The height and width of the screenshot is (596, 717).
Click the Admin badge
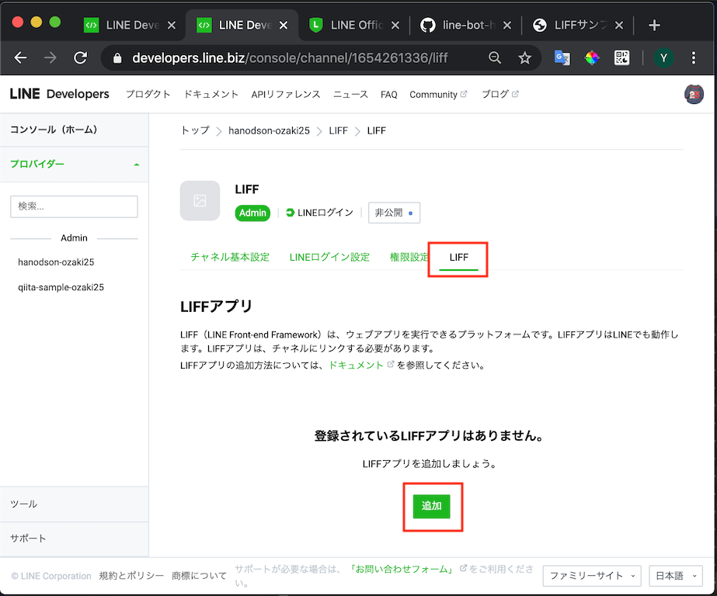coord(252,213)
